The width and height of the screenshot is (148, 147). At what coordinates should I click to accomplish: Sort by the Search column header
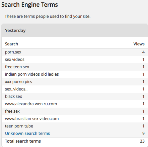(11, 44)
